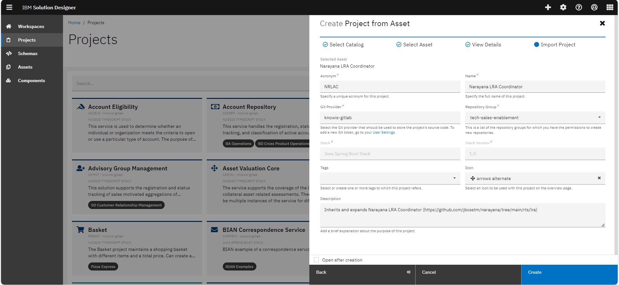Screen dimensions: 619x285
Task: Follow the User Settings link
Action: [384, 133]
